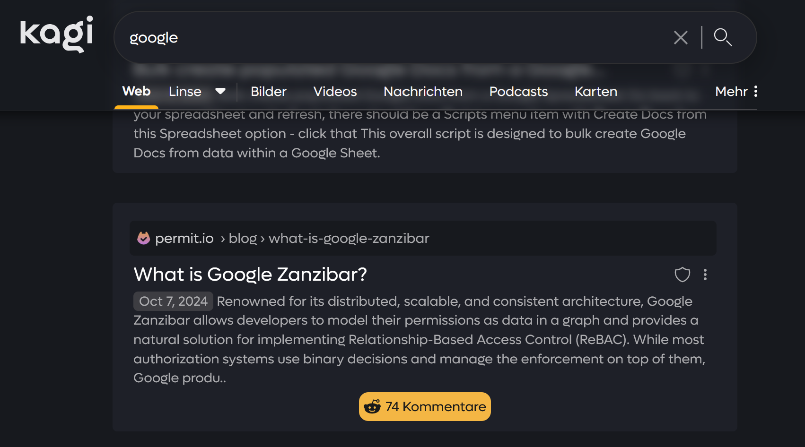Click the shield icon on Zanzibar result
The image size is (805, 447).
click(x=682, y=275)
